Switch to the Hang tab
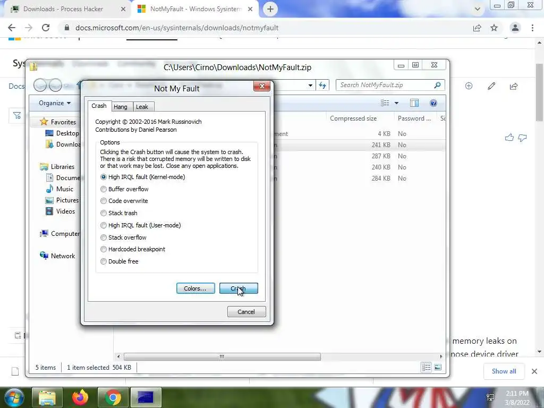This screenshot has width=544, height=408. click(x=121, y=107)
